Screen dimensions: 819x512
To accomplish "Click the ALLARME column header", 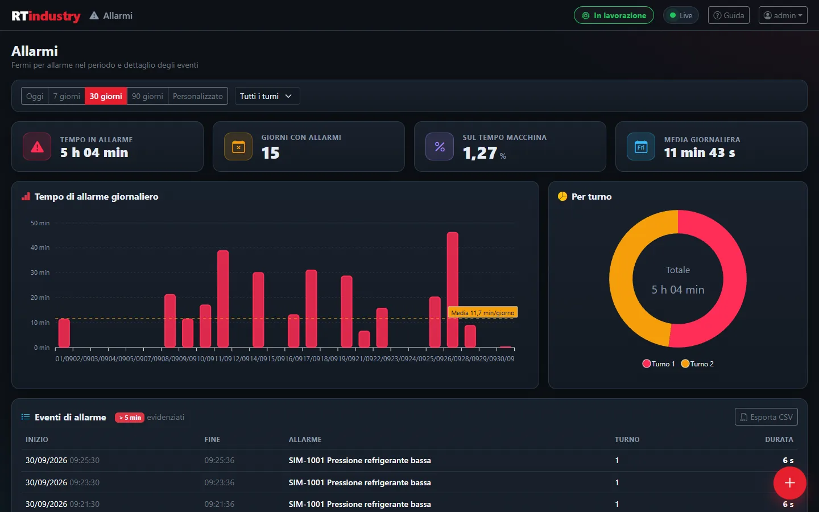I will click(x=305, y=440).
